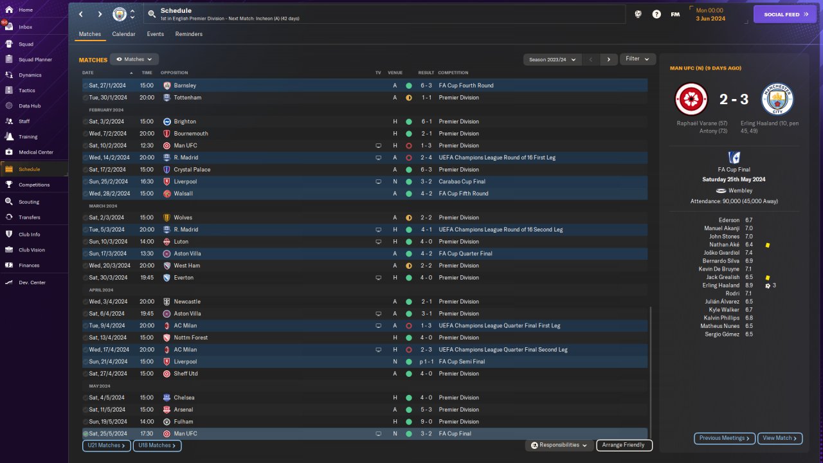Navigate back with the left arrow
823x463 pixels.
tap(80, 14)
